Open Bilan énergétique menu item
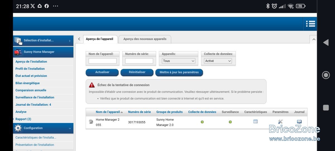Image resolution: width=335 pixels, height=151 pixels. [28, 83]
